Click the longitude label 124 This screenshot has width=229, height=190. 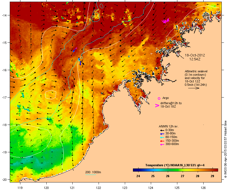point(151,188)
